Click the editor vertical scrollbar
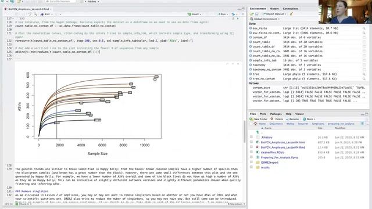Viewport: 372px width, 209px height. (x=244, y=131)
